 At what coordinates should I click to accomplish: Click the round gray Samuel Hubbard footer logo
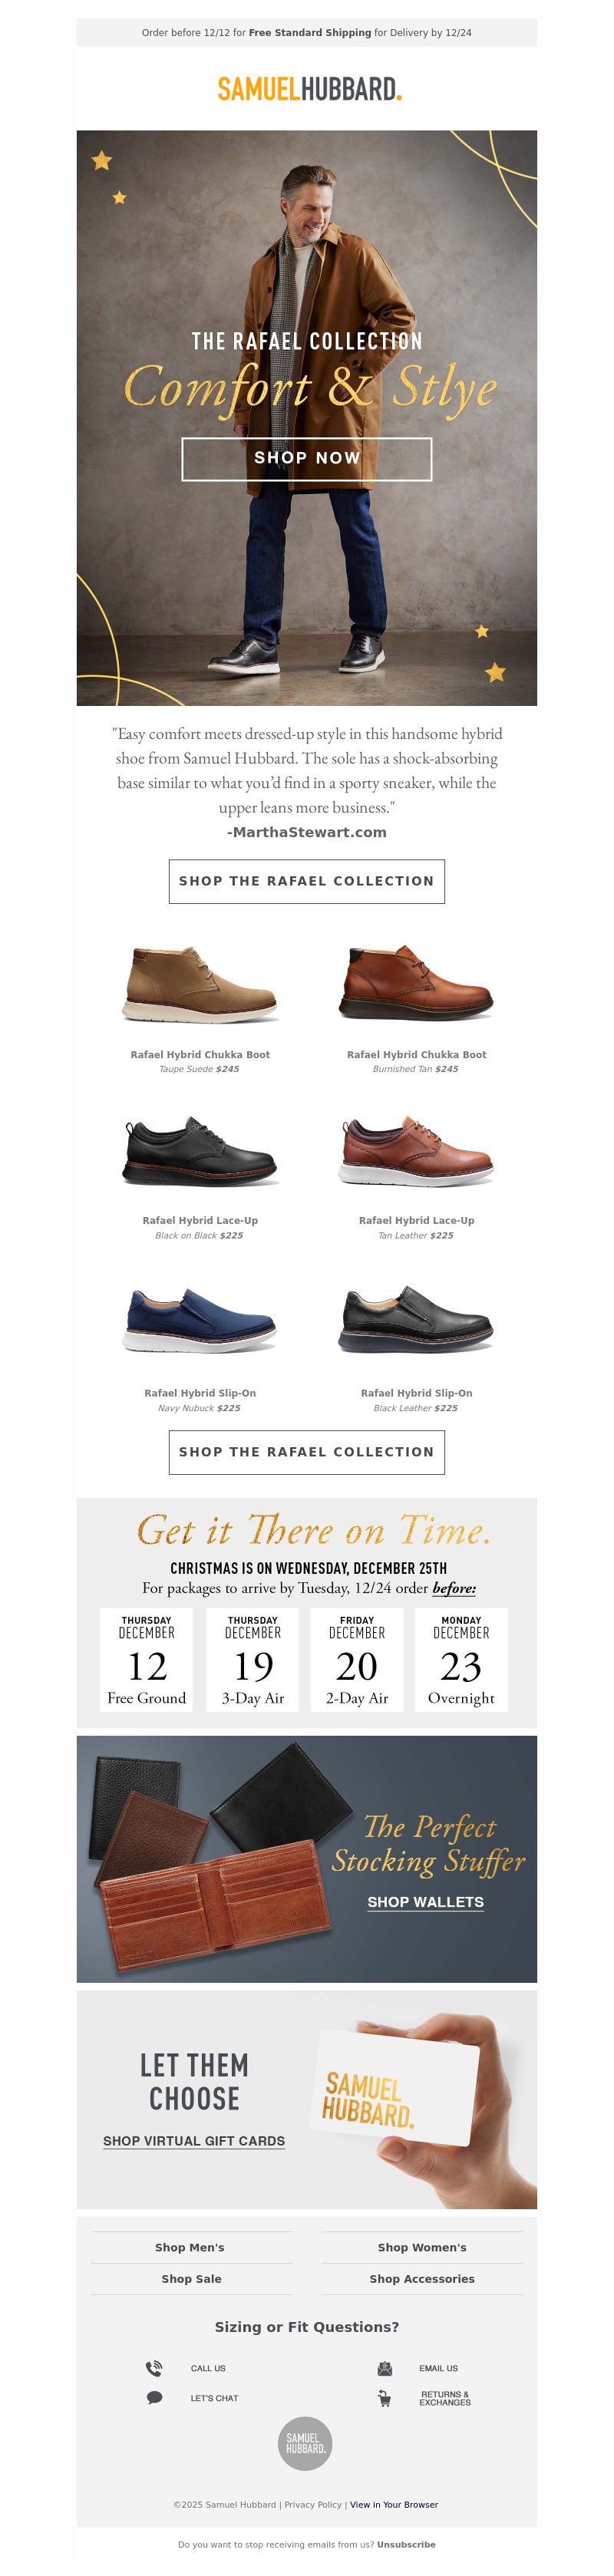click(305, 2443)
